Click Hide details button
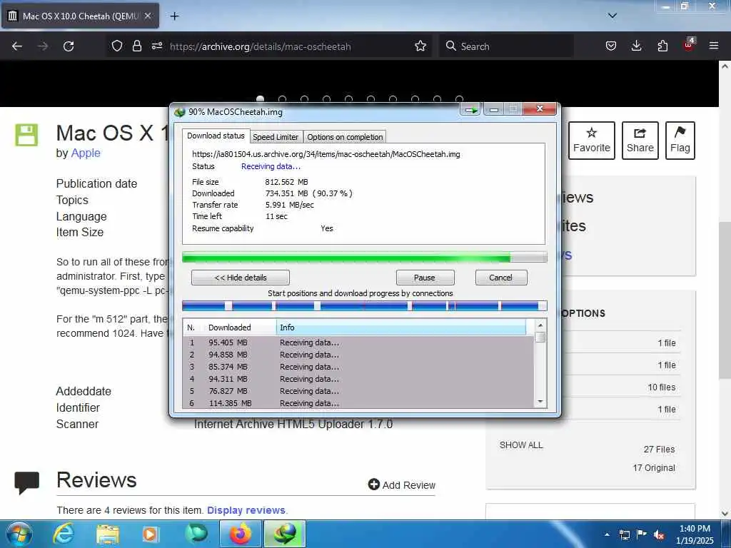Screen dimensions: 731x548 240,278
